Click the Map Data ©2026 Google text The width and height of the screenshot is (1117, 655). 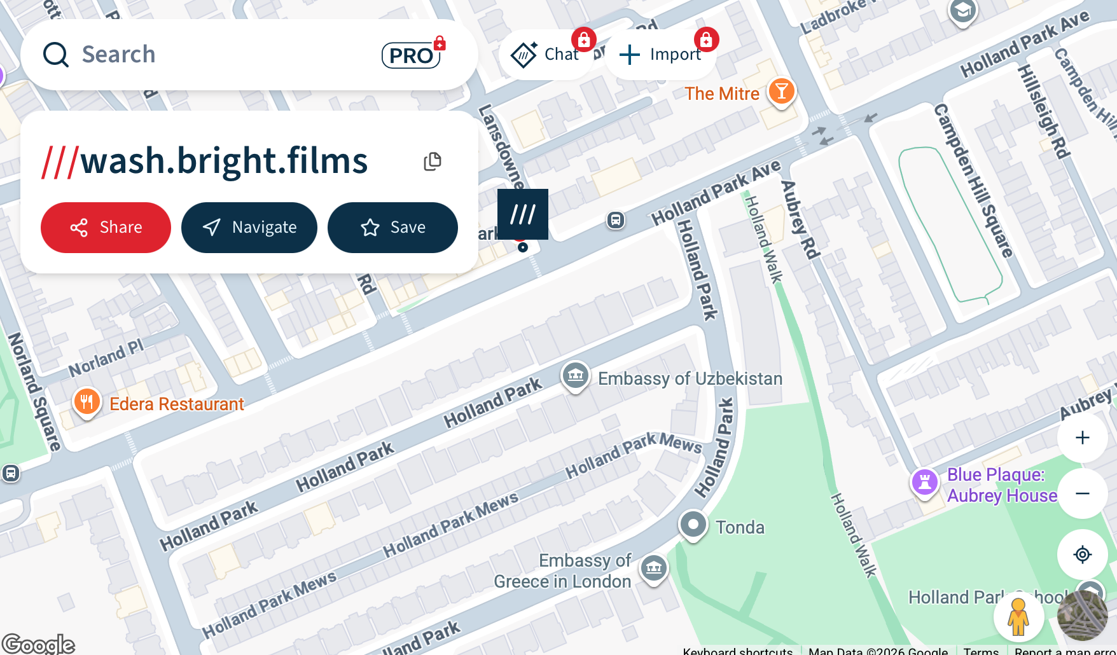tap(878, 651)
